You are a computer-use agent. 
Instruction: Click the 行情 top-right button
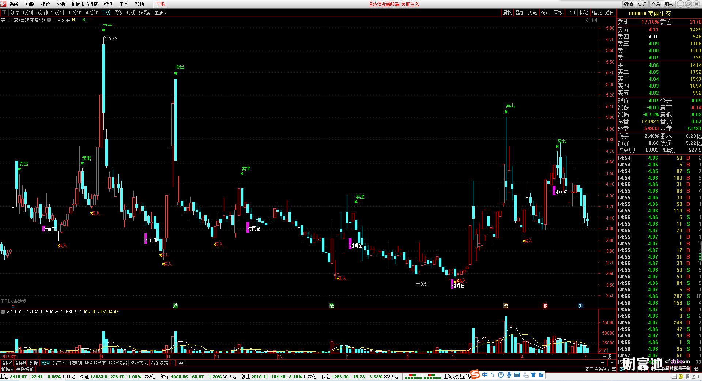(629, 4)
